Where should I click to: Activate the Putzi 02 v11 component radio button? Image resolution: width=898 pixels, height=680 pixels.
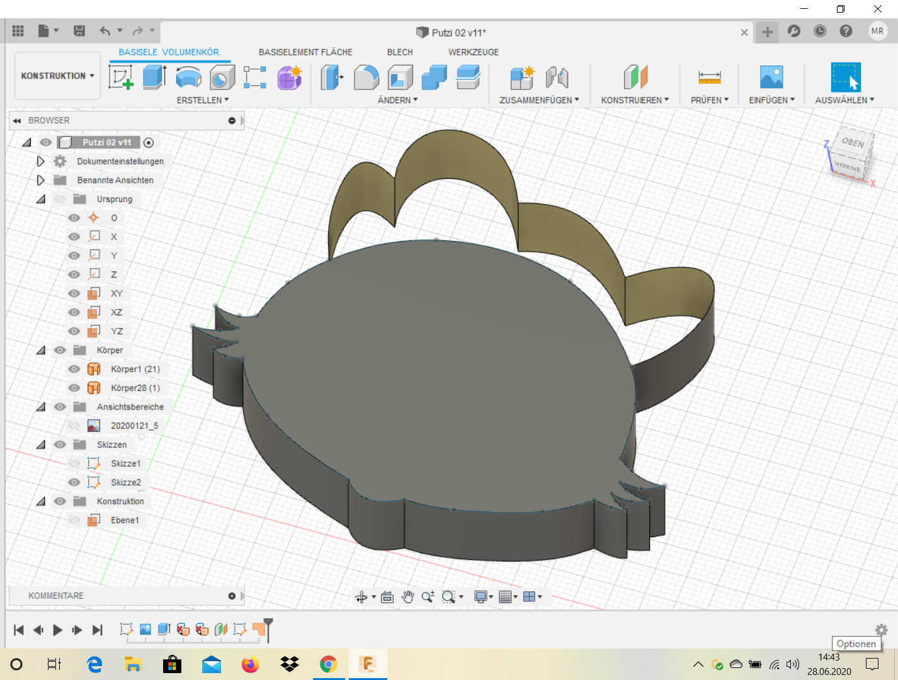(149, 142)
